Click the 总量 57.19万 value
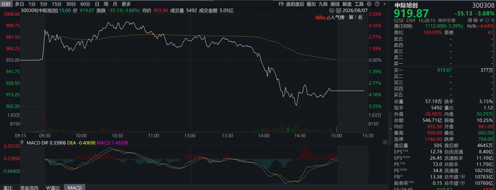Image resolution: width=496 pixels, height=190 pixels. point(434,102)
